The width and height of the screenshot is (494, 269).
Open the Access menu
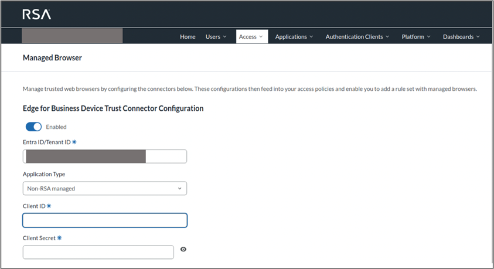tap(252, 36)
